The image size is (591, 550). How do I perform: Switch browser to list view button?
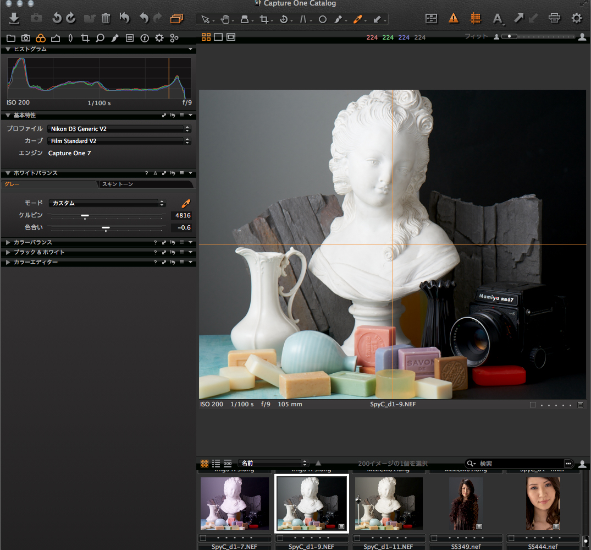tap(216, 464)
